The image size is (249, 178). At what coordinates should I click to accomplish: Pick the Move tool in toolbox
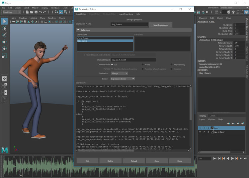(5, 42)
